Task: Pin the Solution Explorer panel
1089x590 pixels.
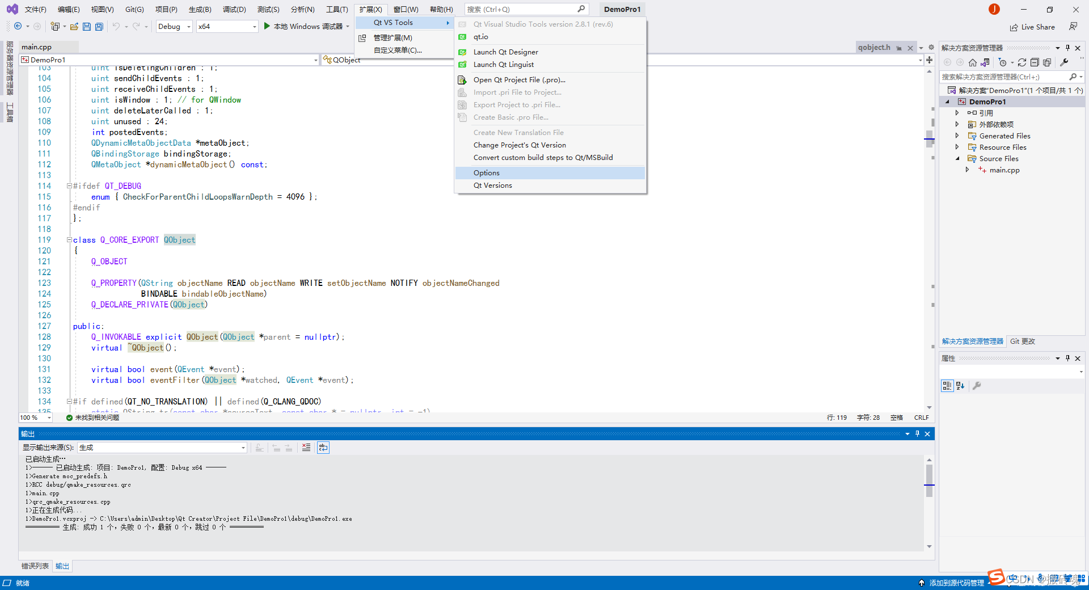Action: (1067, 48)
